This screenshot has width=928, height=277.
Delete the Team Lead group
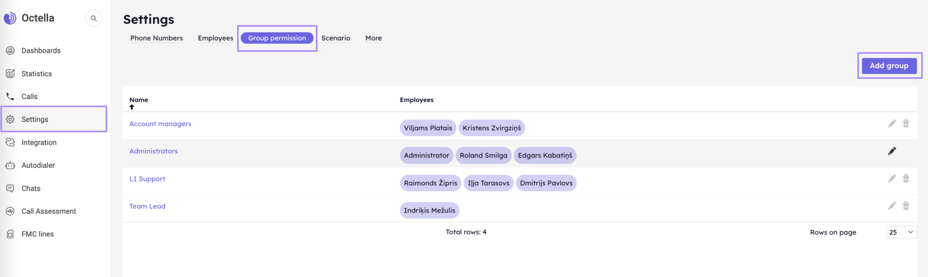(x=906, y=206)
